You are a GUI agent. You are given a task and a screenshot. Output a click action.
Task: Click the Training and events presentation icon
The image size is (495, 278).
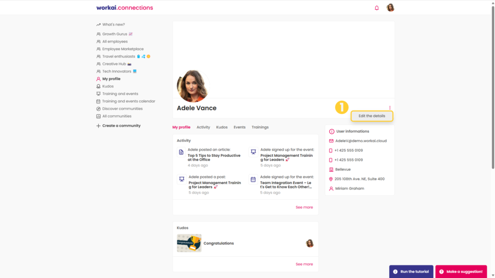click(99, 94)
